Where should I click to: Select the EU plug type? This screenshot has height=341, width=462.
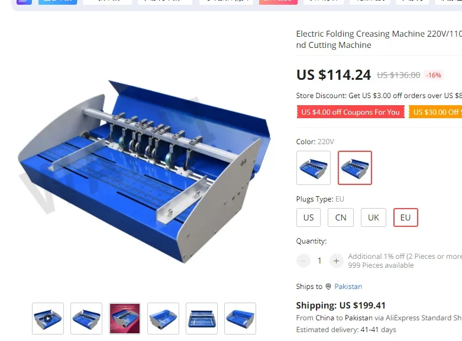pyautogui.click(x=405, y=217)
